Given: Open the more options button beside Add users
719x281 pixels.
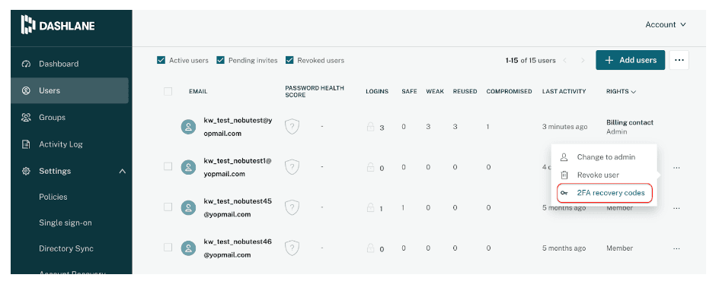Looking at the screenshot, I should click(679, 60).
